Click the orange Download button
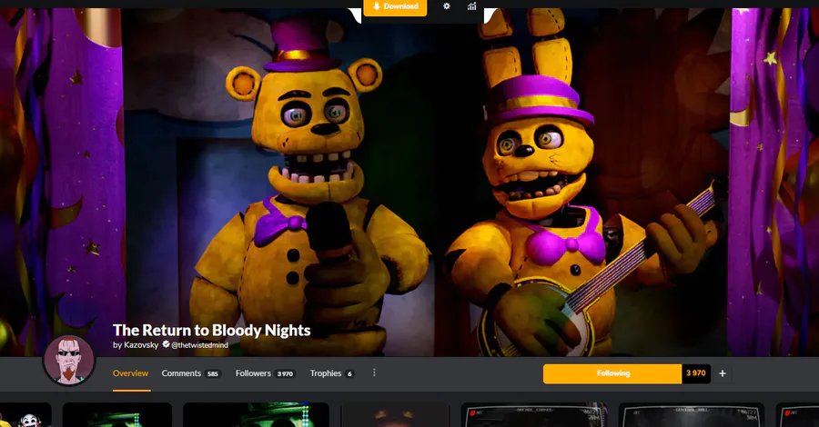Image resolution: width=819 pixels, height=427 pixels. [395, 7]
